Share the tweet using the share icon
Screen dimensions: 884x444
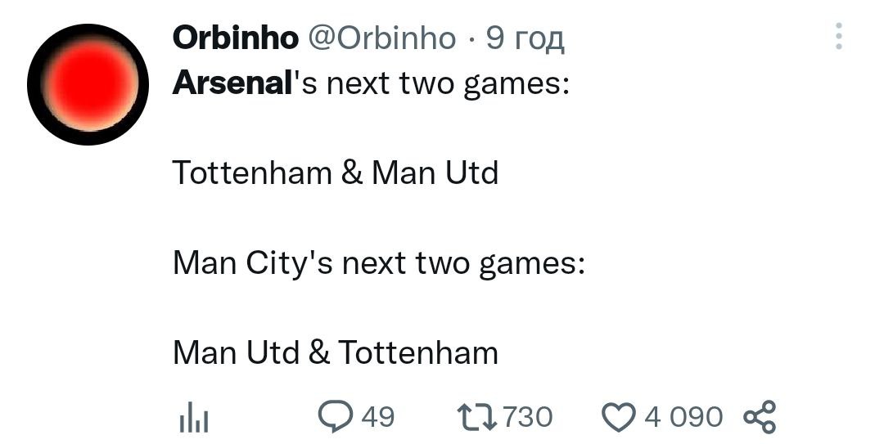click(759, 417)
